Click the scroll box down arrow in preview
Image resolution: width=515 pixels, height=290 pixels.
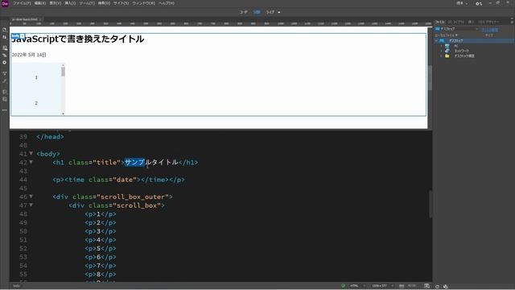point(63,114)
